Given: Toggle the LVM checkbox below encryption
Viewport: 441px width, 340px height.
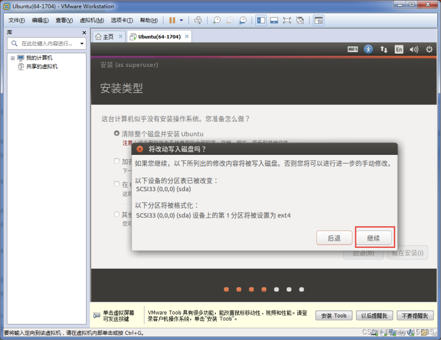Looking at the screenshot, I should click(x=117, y=184).
